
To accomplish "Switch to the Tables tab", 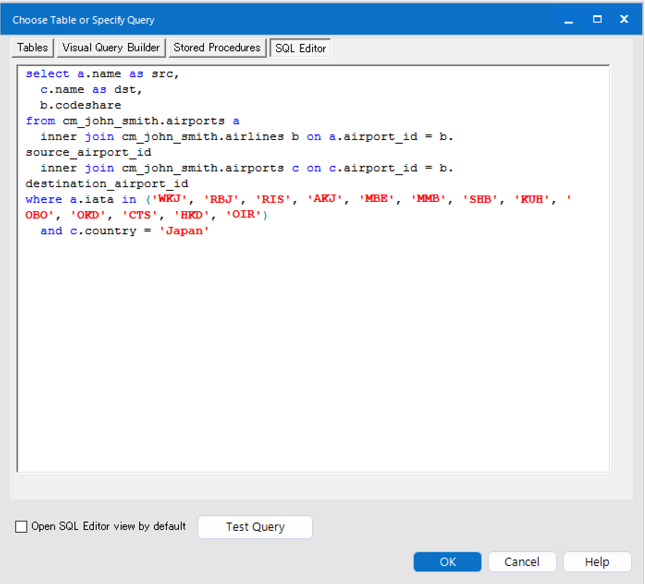I will (32, 48).
